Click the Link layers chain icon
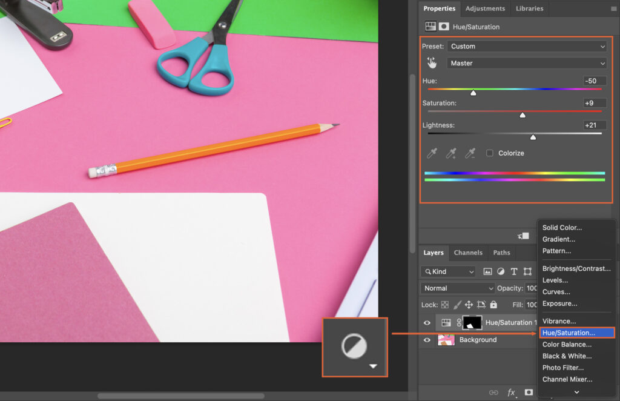This screenshot has height=401, width=620. [493, 393]
